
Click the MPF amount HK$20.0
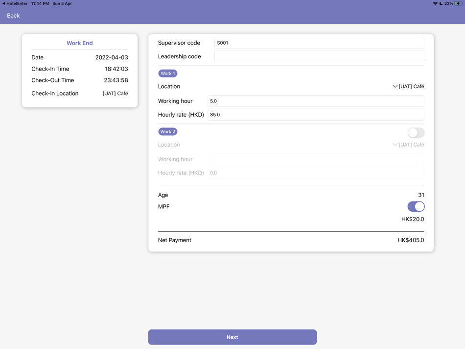413,219
